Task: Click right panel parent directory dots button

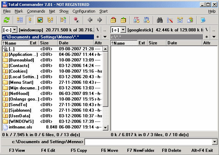Action: click(x=214, y=30)
